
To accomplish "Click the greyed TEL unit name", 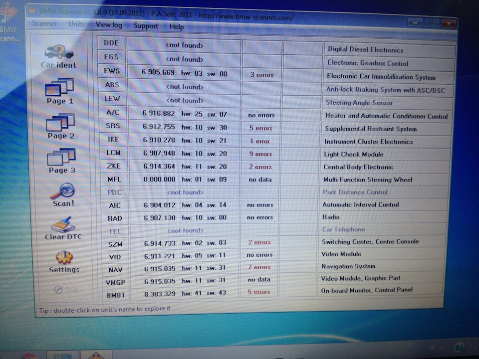I will [115, 231].
